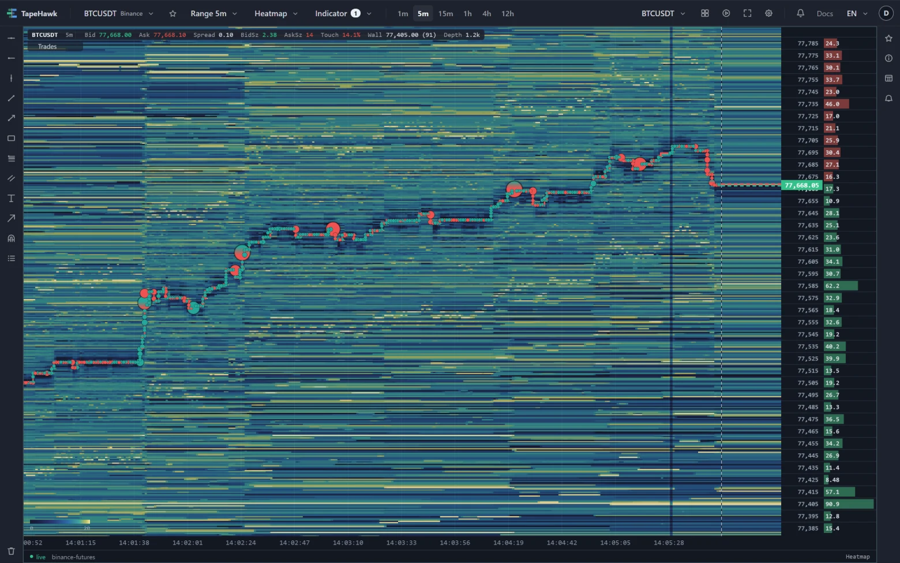Select the Fibonacci arcs tool
The width and height of the screenshot is (900, 563).
click(11, 238)
